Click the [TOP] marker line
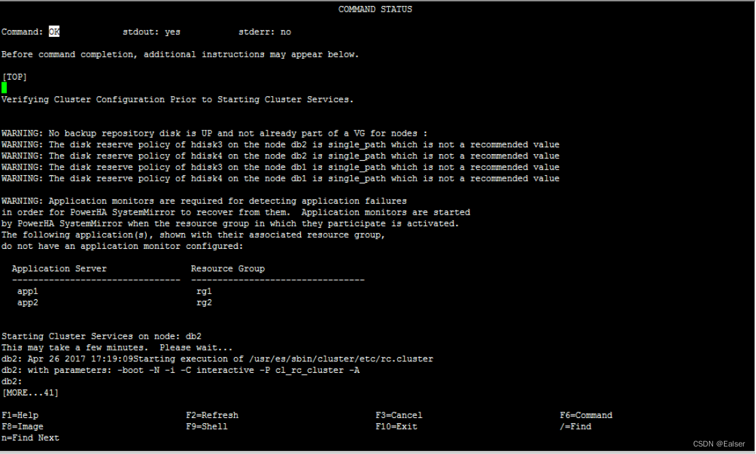Viewport: 756px width, 454px height. coord(15,76)
